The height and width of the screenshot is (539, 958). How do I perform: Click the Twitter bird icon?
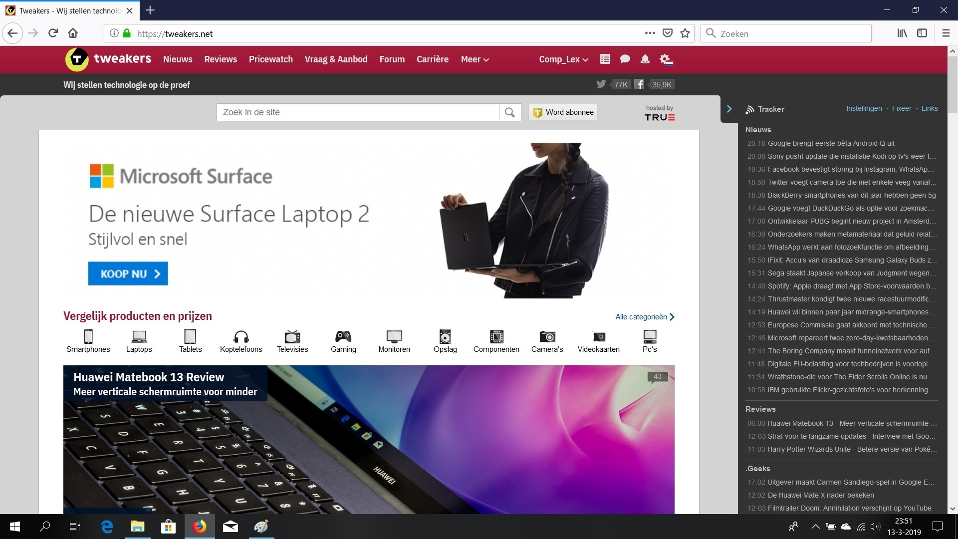point(601,84)
